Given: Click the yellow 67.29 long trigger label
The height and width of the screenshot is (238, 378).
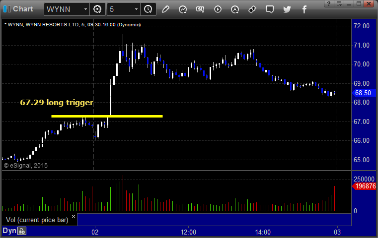Looking at the screenshot, I should pos(57,103).
